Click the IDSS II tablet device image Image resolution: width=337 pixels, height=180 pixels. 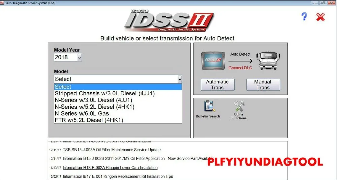[x=213, y=61]
